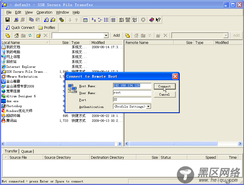Enable Binary transfer mode (010 101)
244x185 pixels.
128,20
